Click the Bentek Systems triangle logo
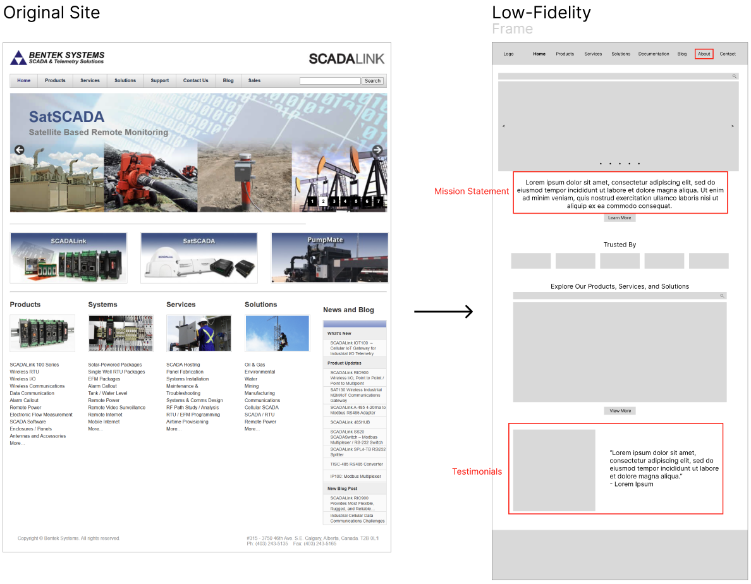Screen dimensions: 751x584 (19, 58)
